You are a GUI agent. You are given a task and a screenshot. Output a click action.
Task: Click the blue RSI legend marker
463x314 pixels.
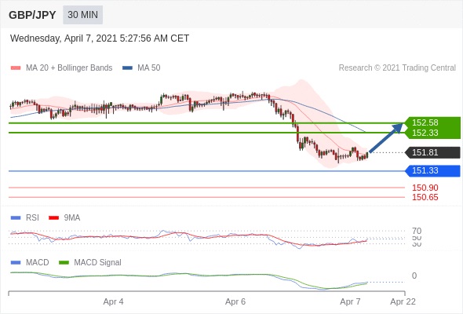click(x=16, y=218)
